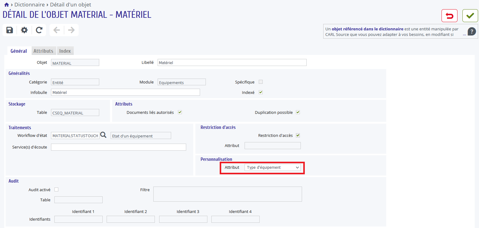Open the settings gear icon in toolbar

[x=24, y=30]
